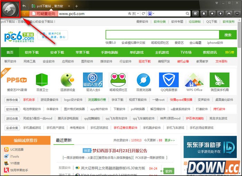
Task: Open the Baidu paw search engine selector
Action: (x=151, y=13)
